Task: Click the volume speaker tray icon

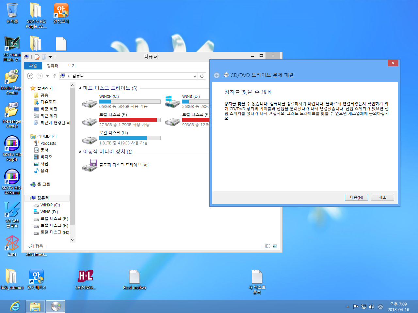Action: click(372, 307)
